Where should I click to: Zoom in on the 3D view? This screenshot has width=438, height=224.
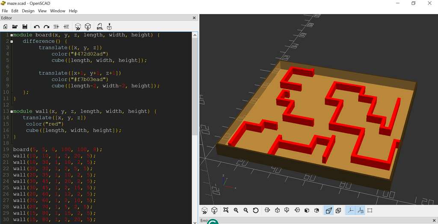tap(236, 210)
